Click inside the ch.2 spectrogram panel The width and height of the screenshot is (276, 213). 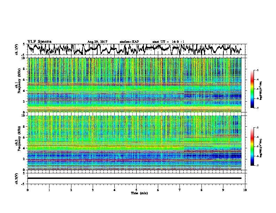(x=134, y=143)
